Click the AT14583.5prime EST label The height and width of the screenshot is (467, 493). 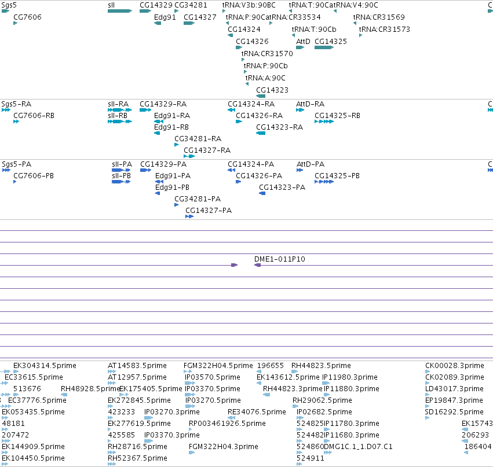(137, 366)
